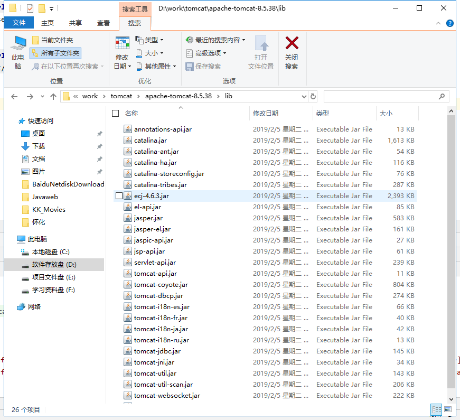This screenshot has width=460, height=420.
Task: Click the 保存搜索 disk icon
Action: pyautogui.click(x=189, y=67)
